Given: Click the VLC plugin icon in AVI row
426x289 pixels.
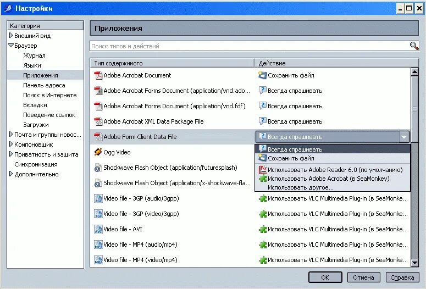Looking at the screenshot, I should [262, 229].
